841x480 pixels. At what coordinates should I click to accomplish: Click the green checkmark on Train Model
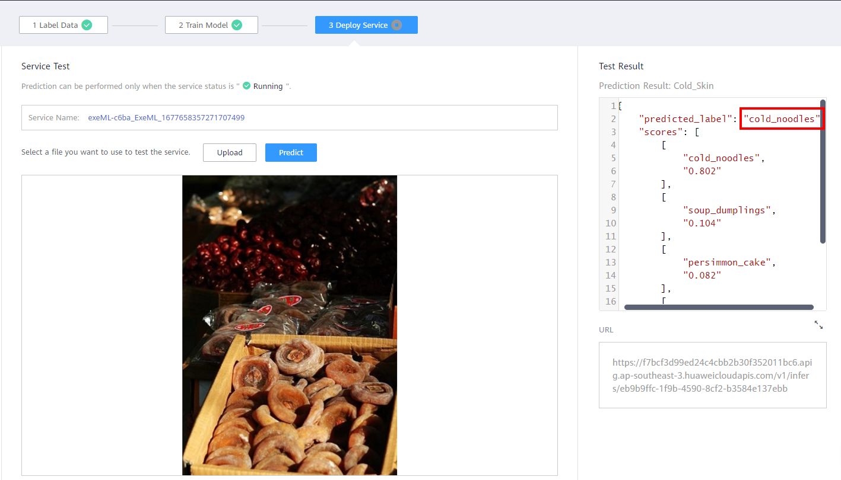[237, 25]
